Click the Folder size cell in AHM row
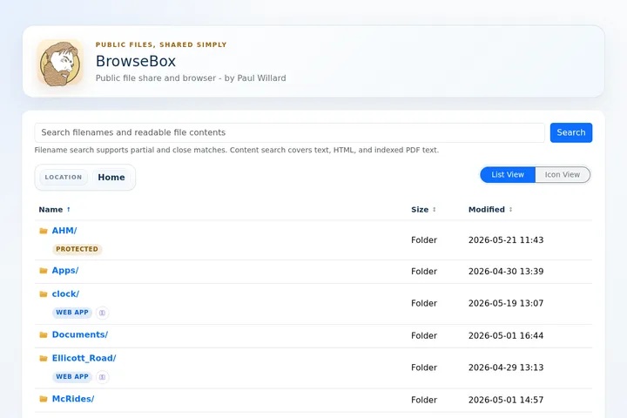 424,240
